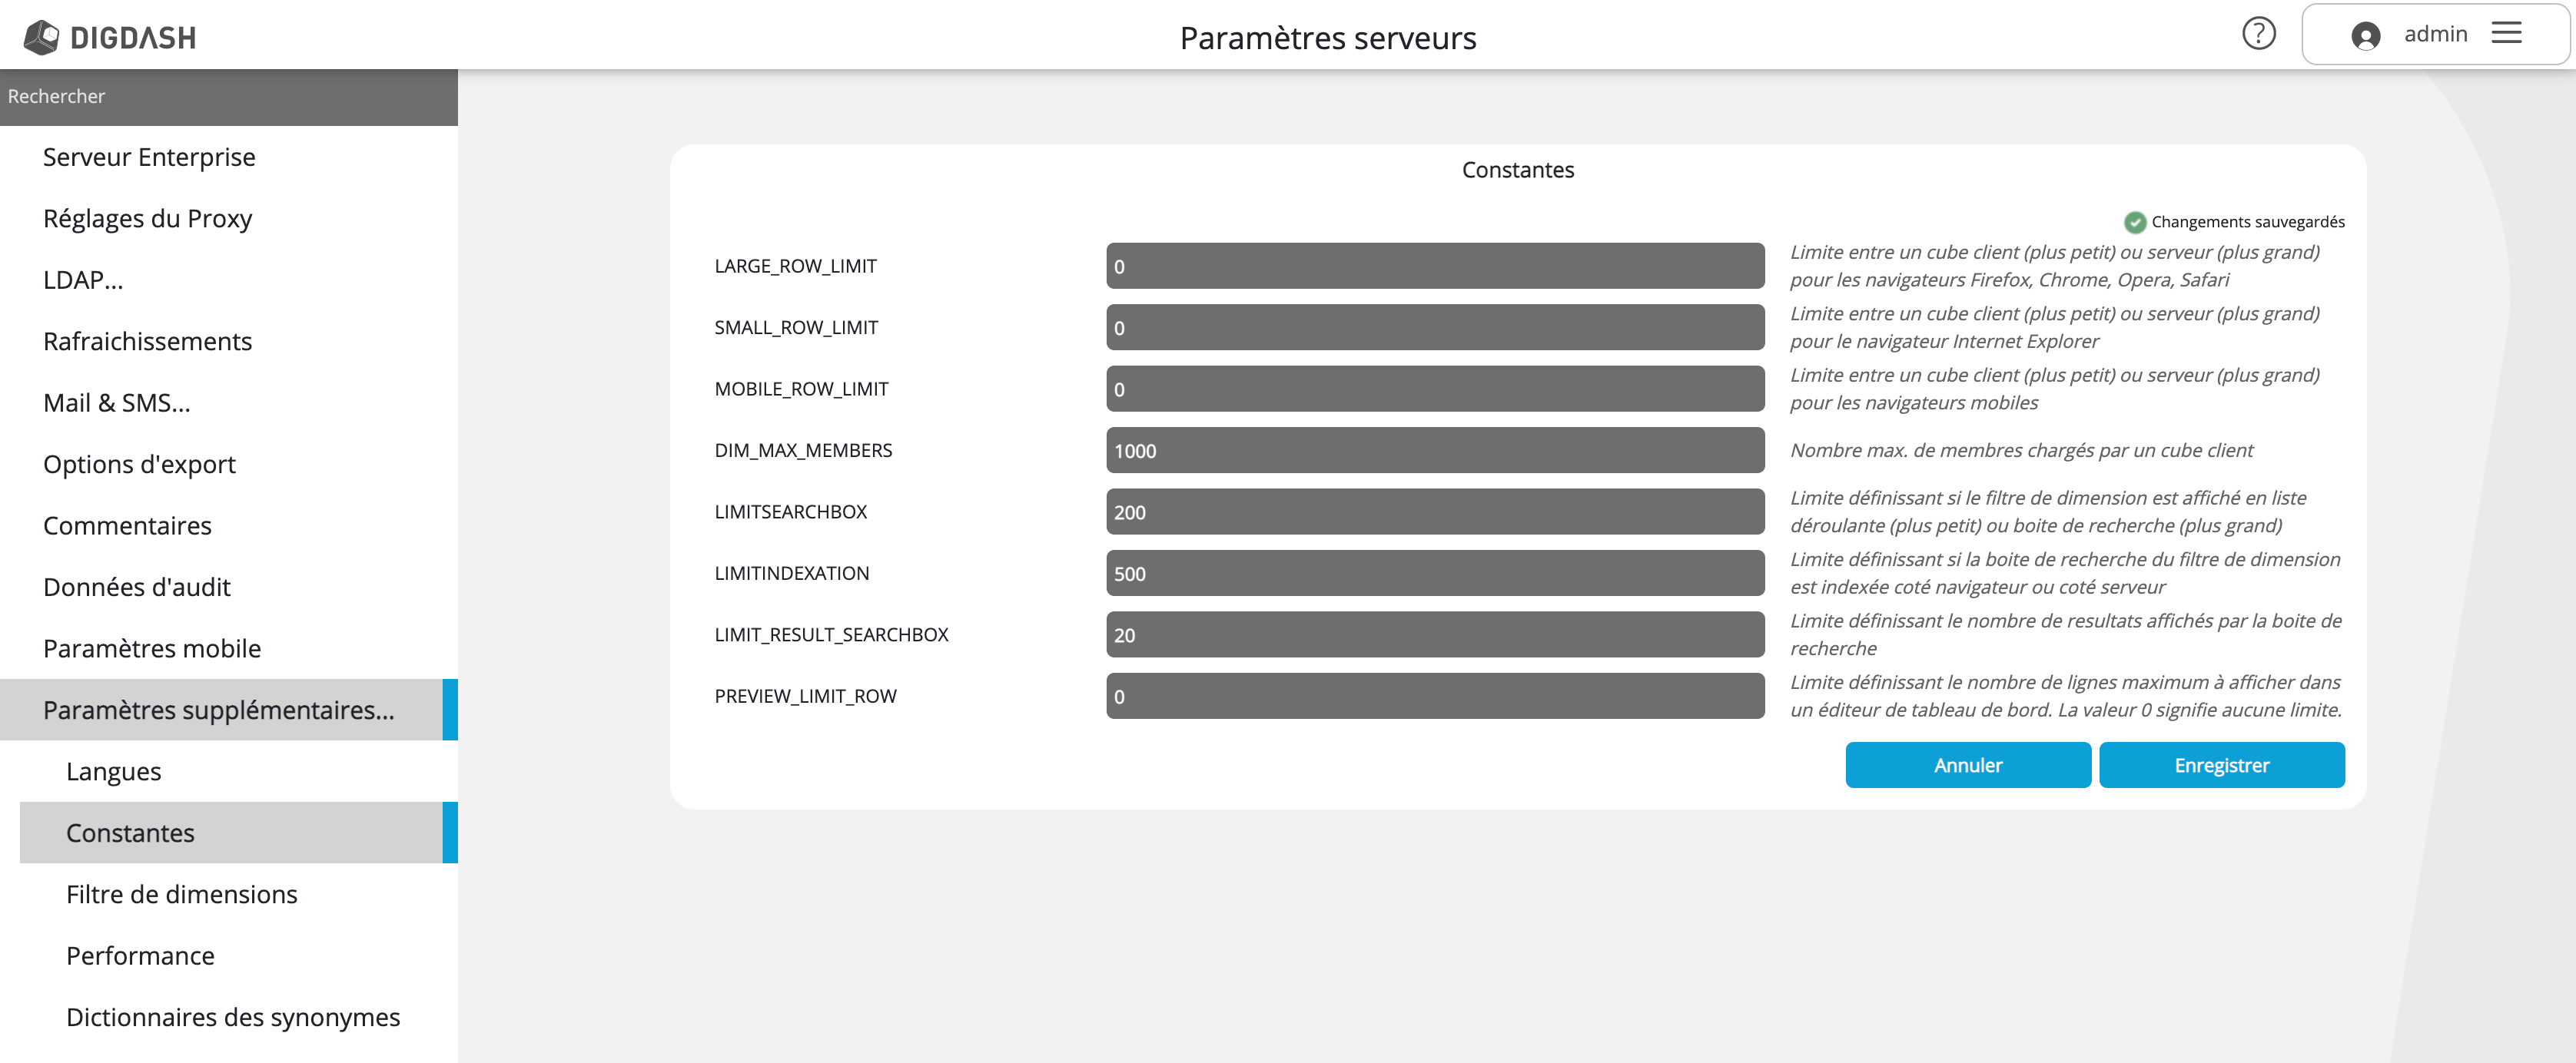Navigate to Serveur Enterprise settings

pos(150,156)
